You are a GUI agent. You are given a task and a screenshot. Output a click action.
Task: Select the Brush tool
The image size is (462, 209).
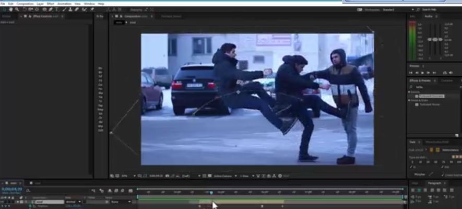click(x=64, y=9)
